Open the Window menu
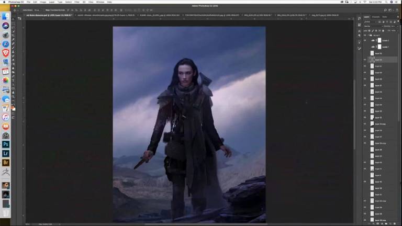This screenshot has width=402, height=226. click(100, 2)
